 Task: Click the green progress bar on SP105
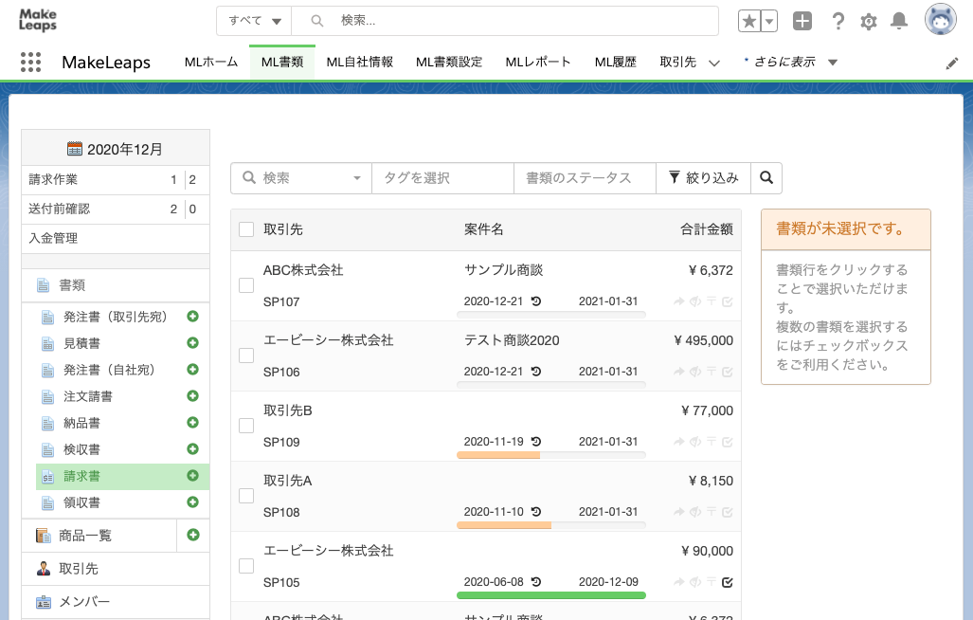(550, 595)
